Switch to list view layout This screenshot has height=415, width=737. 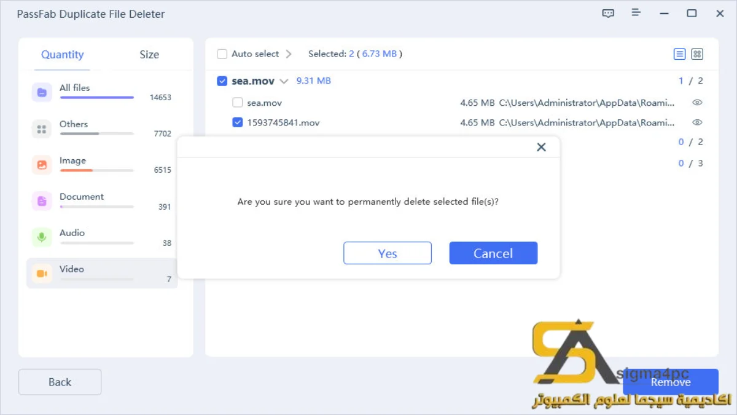pos(679,54)
